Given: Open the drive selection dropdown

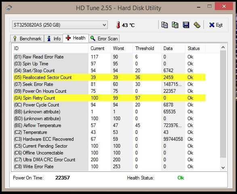Looking at the screenshot, I should (x=60, y=25).
